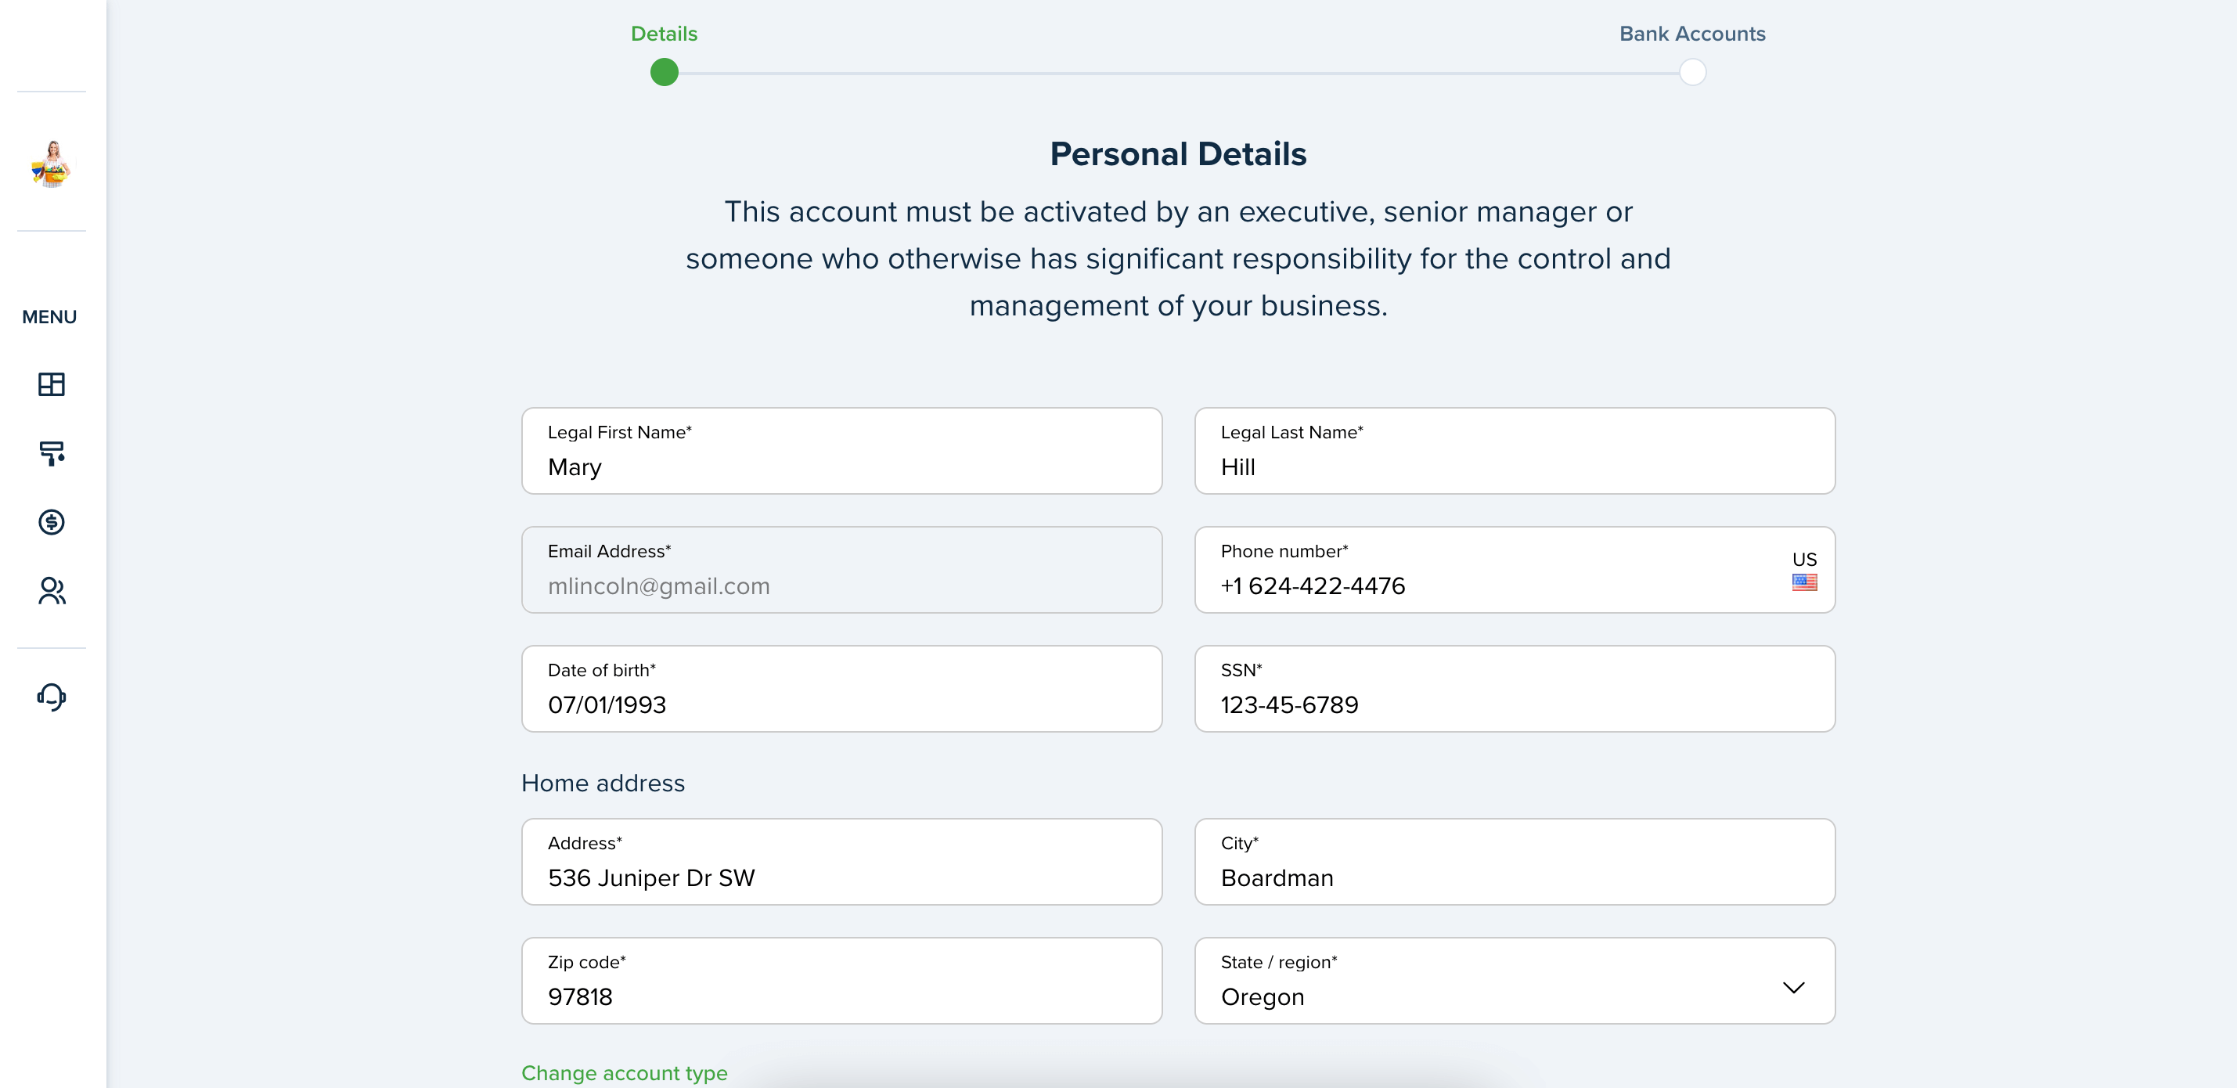Select the Details step label
The width and height of the screenshot is (2237, 1088).
coord(664,34)
